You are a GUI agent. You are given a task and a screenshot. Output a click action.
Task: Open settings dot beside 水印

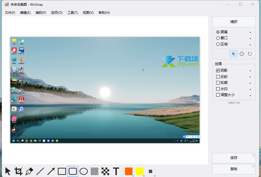(x=250, y=89)
